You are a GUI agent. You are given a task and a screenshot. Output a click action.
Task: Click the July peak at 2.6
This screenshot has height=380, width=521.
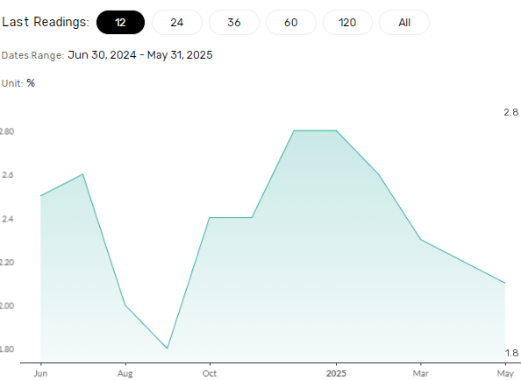click(82, 174)
